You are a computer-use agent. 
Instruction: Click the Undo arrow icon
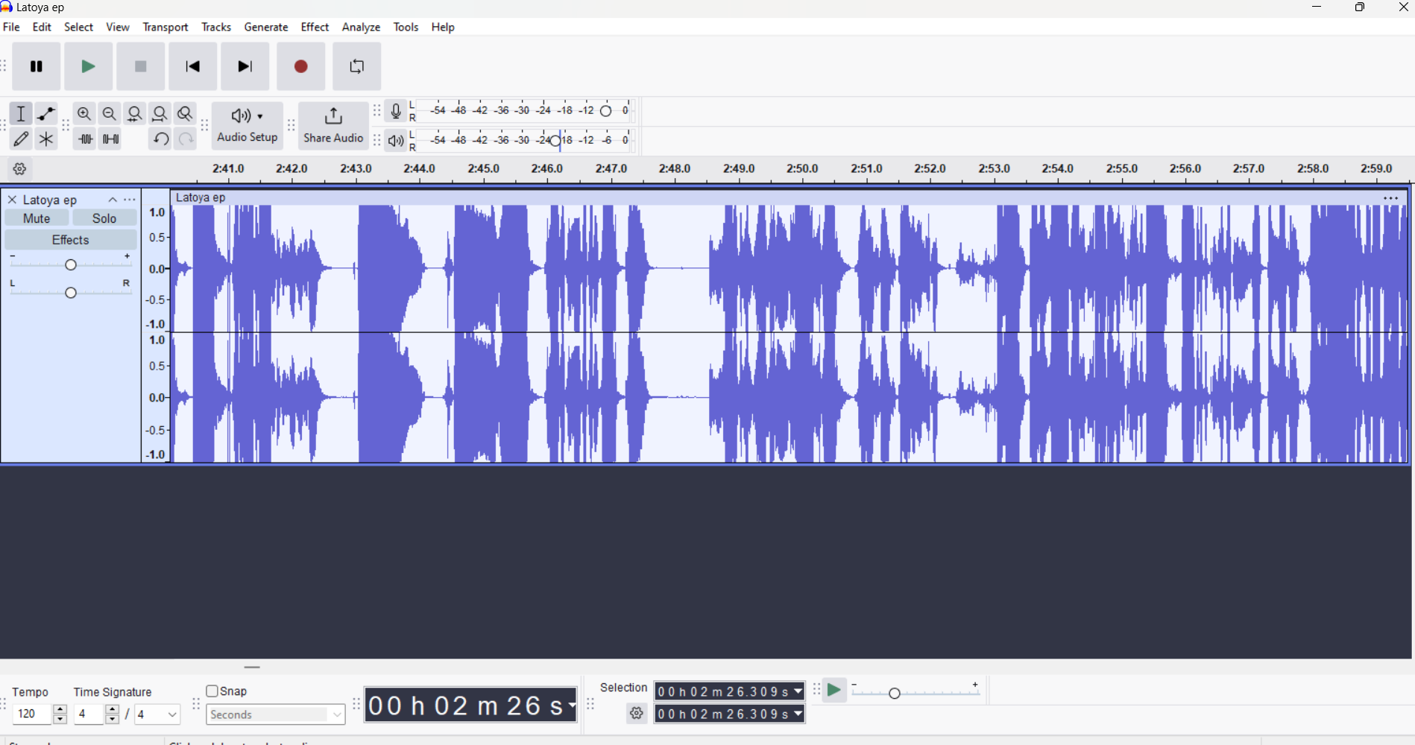pyautogui.click(x=160, y=139)
